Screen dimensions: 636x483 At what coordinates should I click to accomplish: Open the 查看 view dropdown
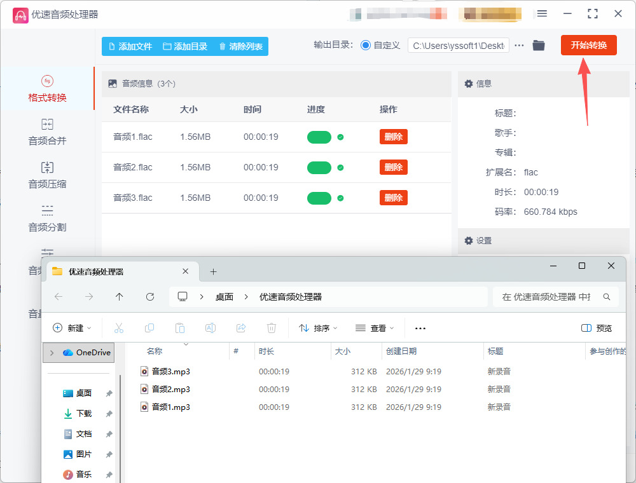pos(375,328)
